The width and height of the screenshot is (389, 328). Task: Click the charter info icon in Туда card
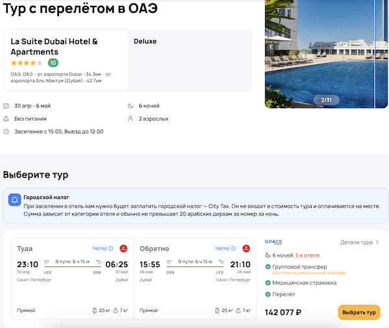pos(111,248)
